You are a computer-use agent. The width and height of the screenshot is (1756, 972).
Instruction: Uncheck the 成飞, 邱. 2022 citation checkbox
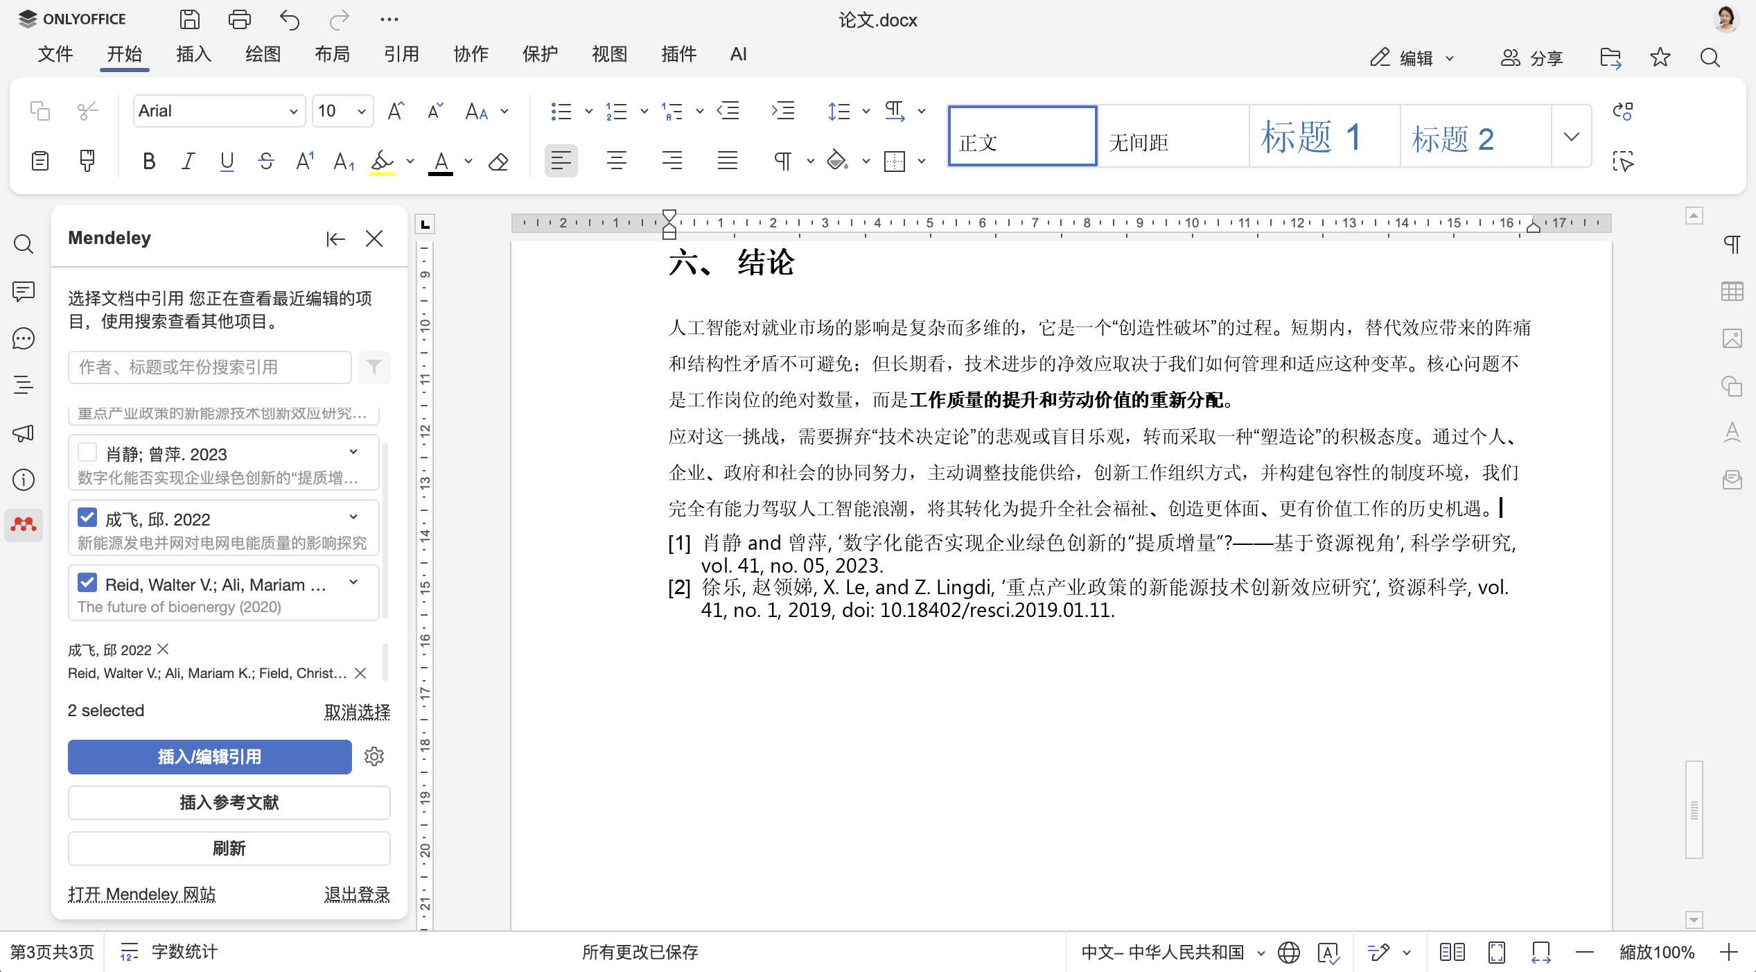tap(87, 517)
